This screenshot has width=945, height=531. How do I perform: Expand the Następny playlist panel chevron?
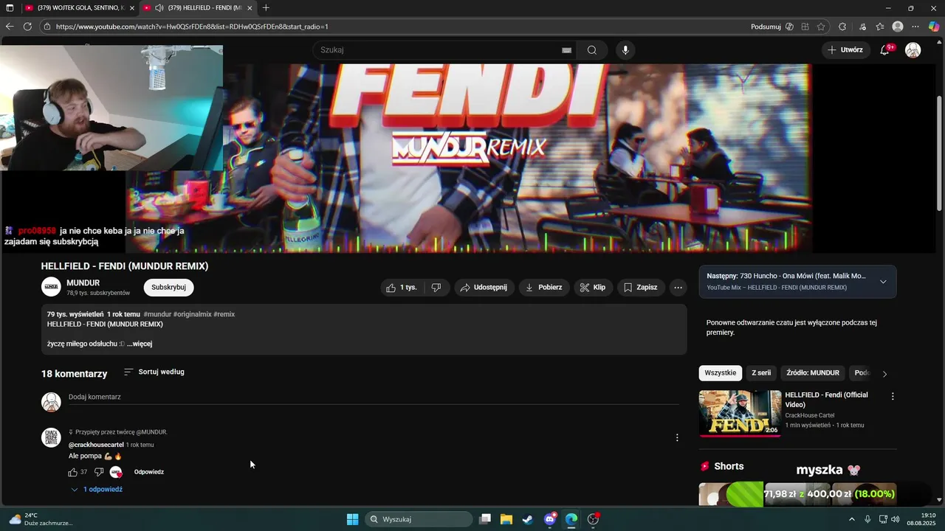click(883, 282)
